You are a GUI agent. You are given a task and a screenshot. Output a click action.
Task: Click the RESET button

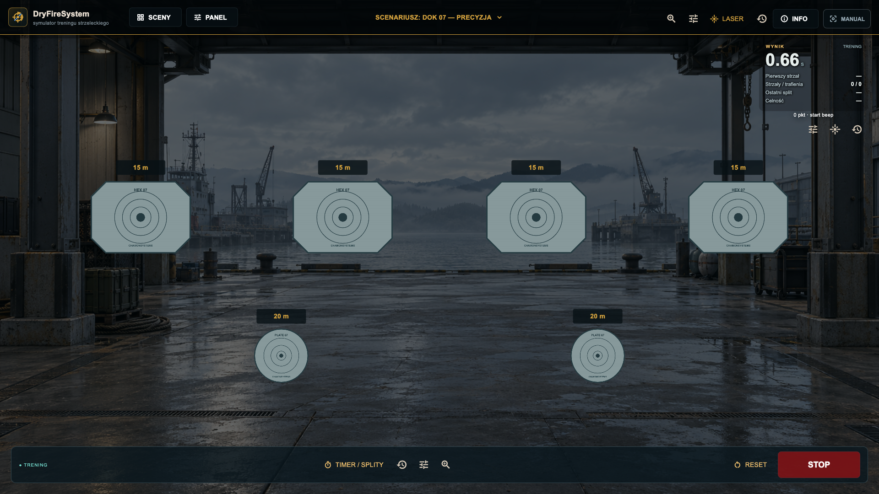[750, 465]
